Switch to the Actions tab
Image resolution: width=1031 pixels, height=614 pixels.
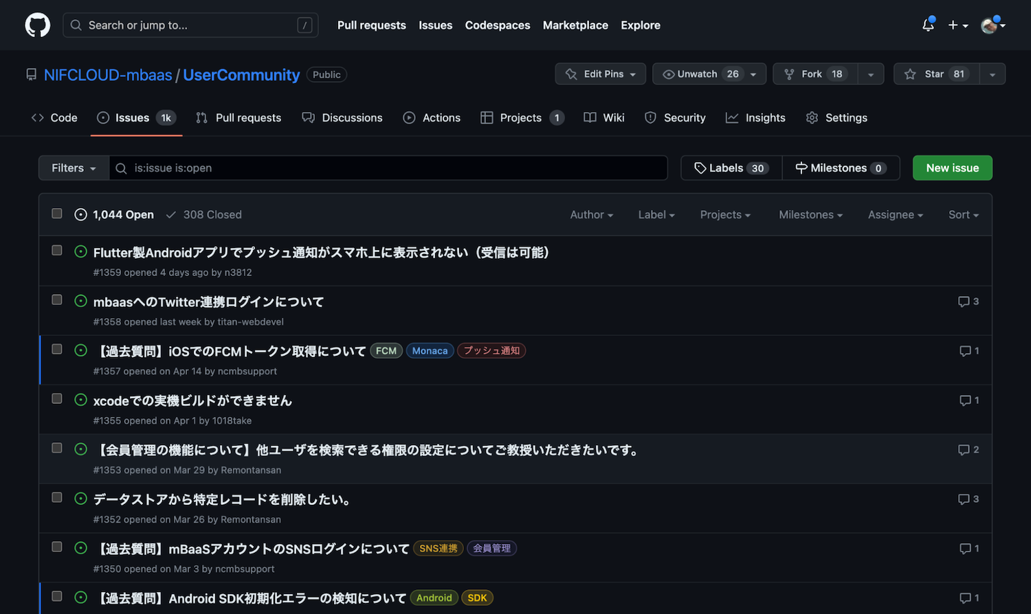(432, 118)
